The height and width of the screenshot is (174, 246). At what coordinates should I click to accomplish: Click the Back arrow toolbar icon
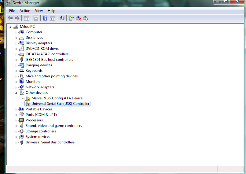[10, 18]
